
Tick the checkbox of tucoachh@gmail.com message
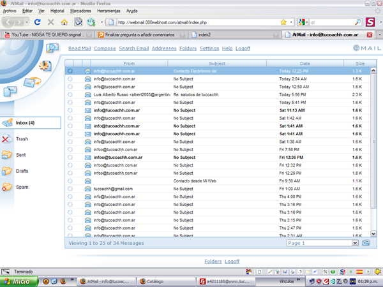(x=70, y=189)
